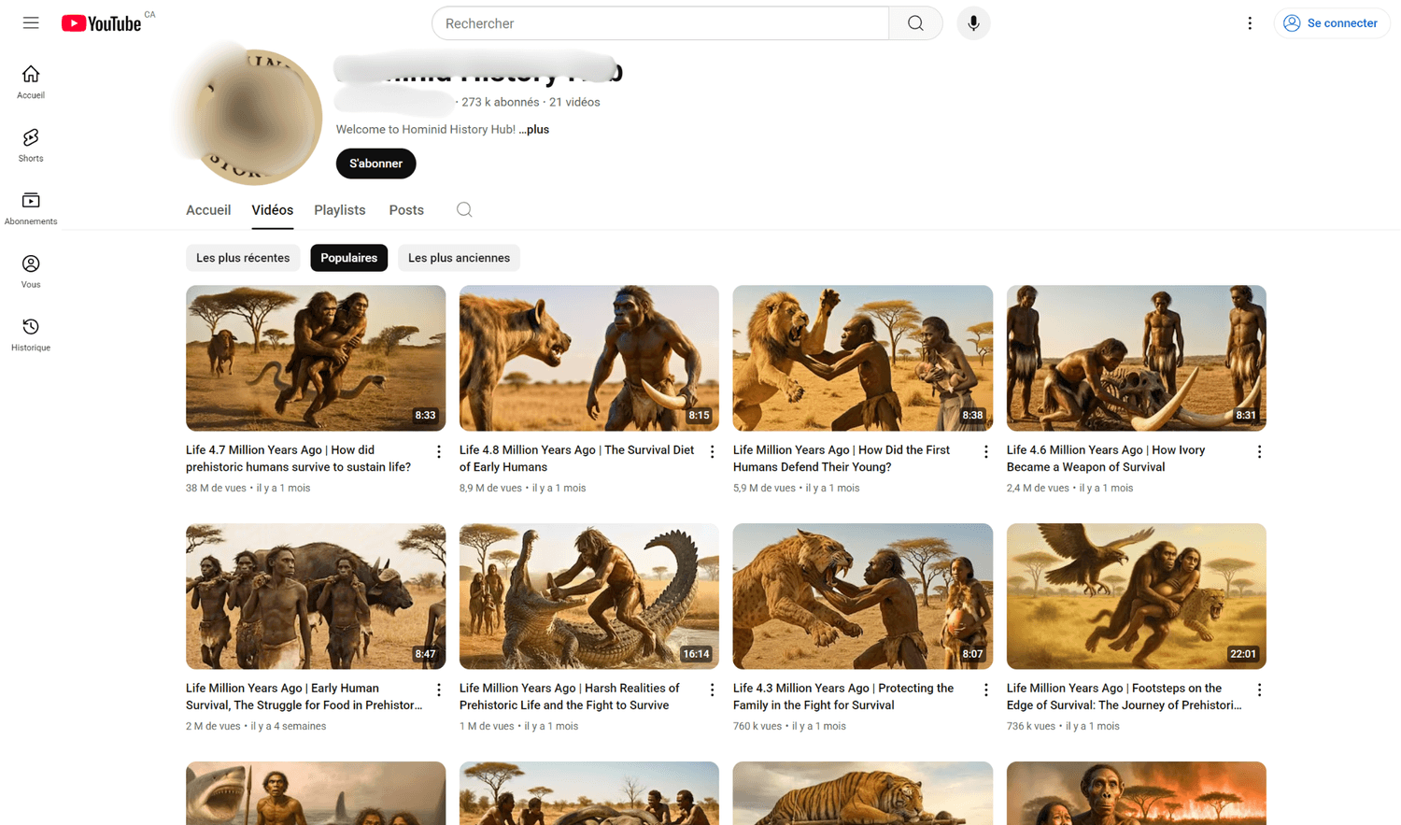Open options for Footsteps on the Edge video

click(1260, 690)
